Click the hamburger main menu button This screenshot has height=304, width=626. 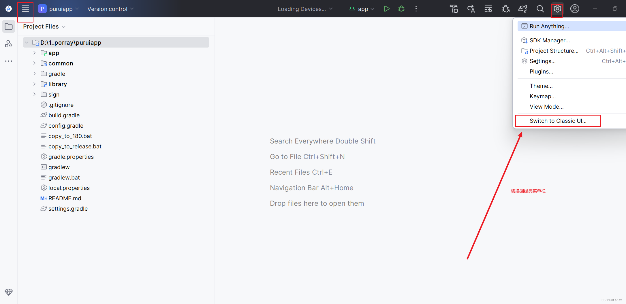click(x=25, y=9)
